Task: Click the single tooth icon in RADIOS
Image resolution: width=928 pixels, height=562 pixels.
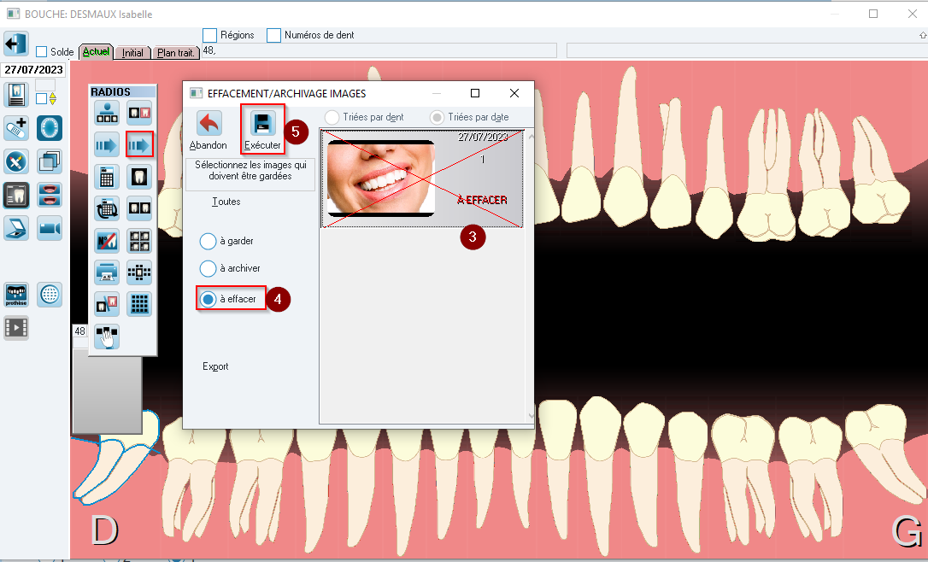Action: click(x=139, y=176)
